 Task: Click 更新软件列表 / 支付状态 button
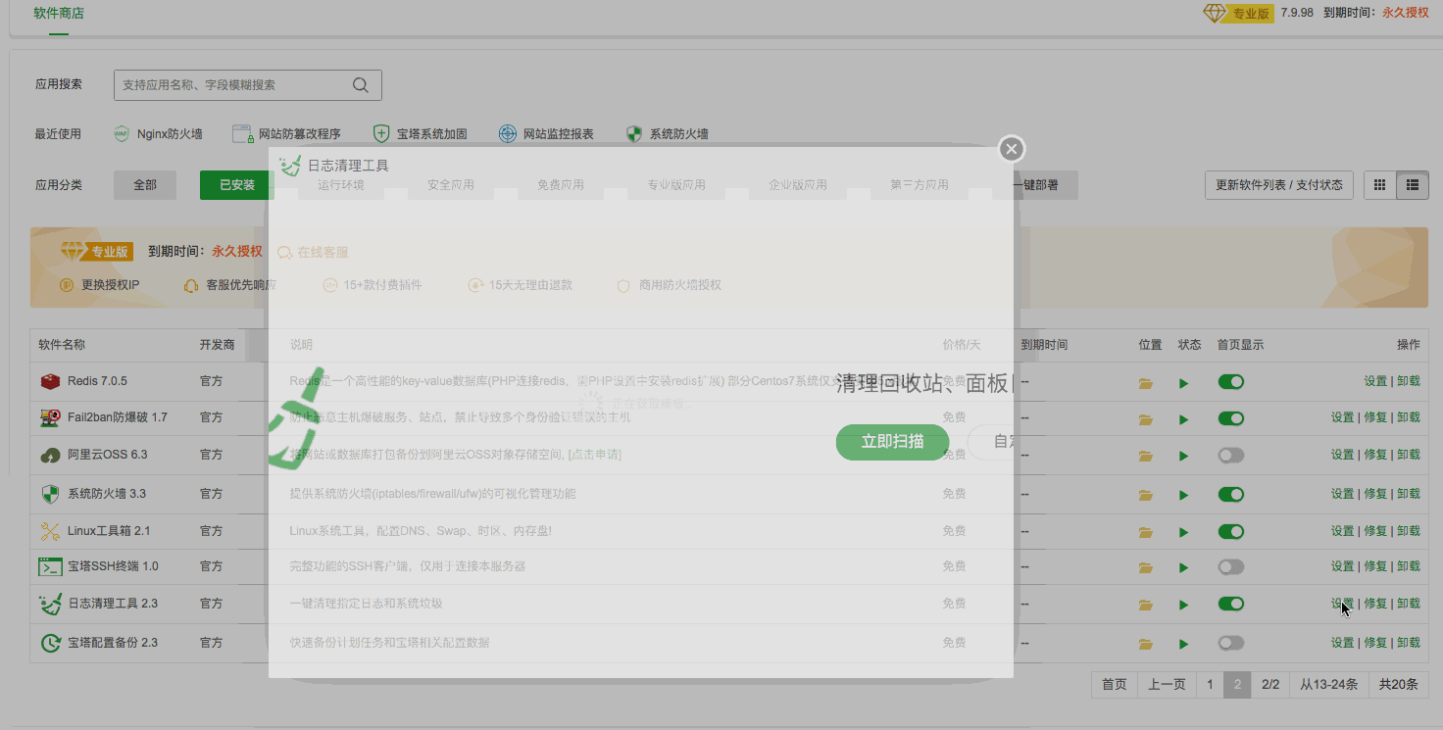tap(1279, 185)
